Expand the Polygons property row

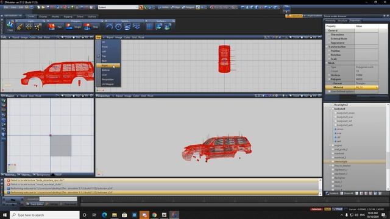point(329,79)
